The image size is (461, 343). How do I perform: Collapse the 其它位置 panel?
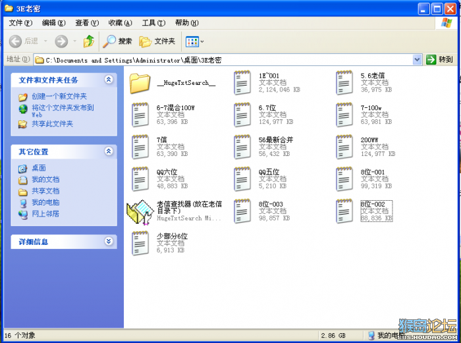(109, 151)
